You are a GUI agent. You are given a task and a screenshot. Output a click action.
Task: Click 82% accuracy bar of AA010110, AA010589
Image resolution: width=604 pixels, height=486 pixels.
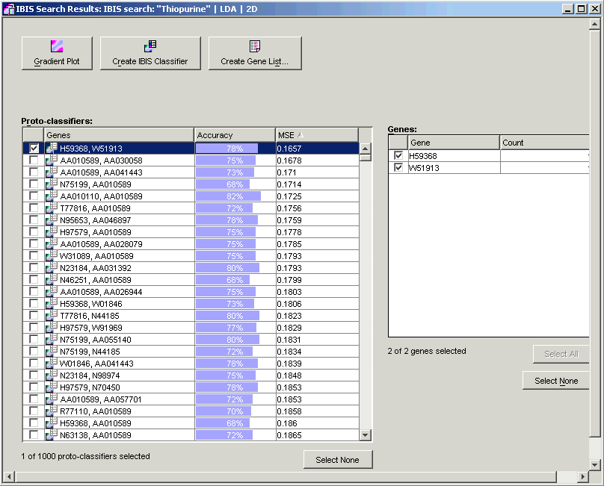[228, 196]
